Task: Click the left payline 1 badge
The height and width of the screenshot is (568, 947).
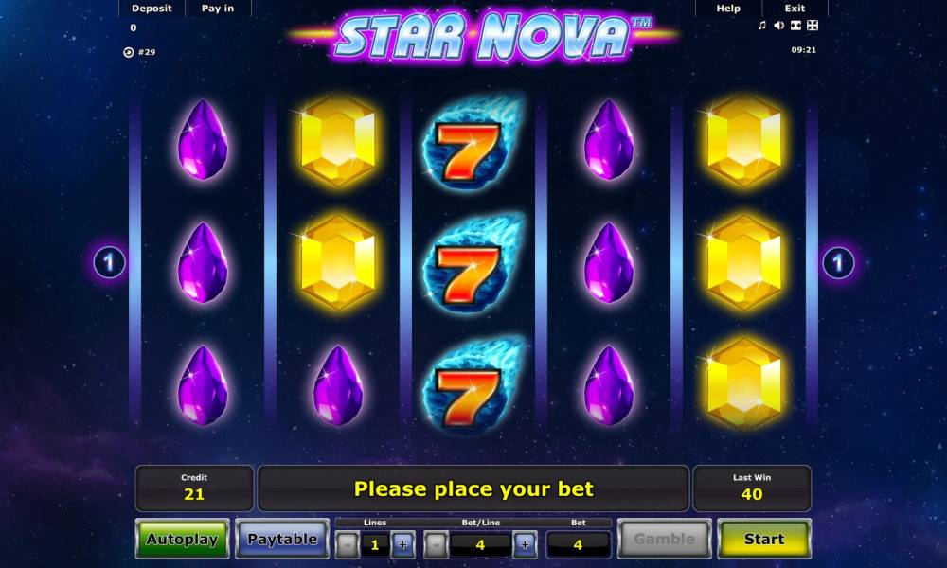Action: point(109,262)
